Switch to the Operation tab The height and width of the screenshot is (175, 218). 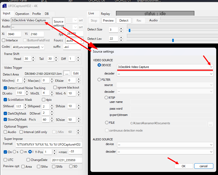point(22,14)
